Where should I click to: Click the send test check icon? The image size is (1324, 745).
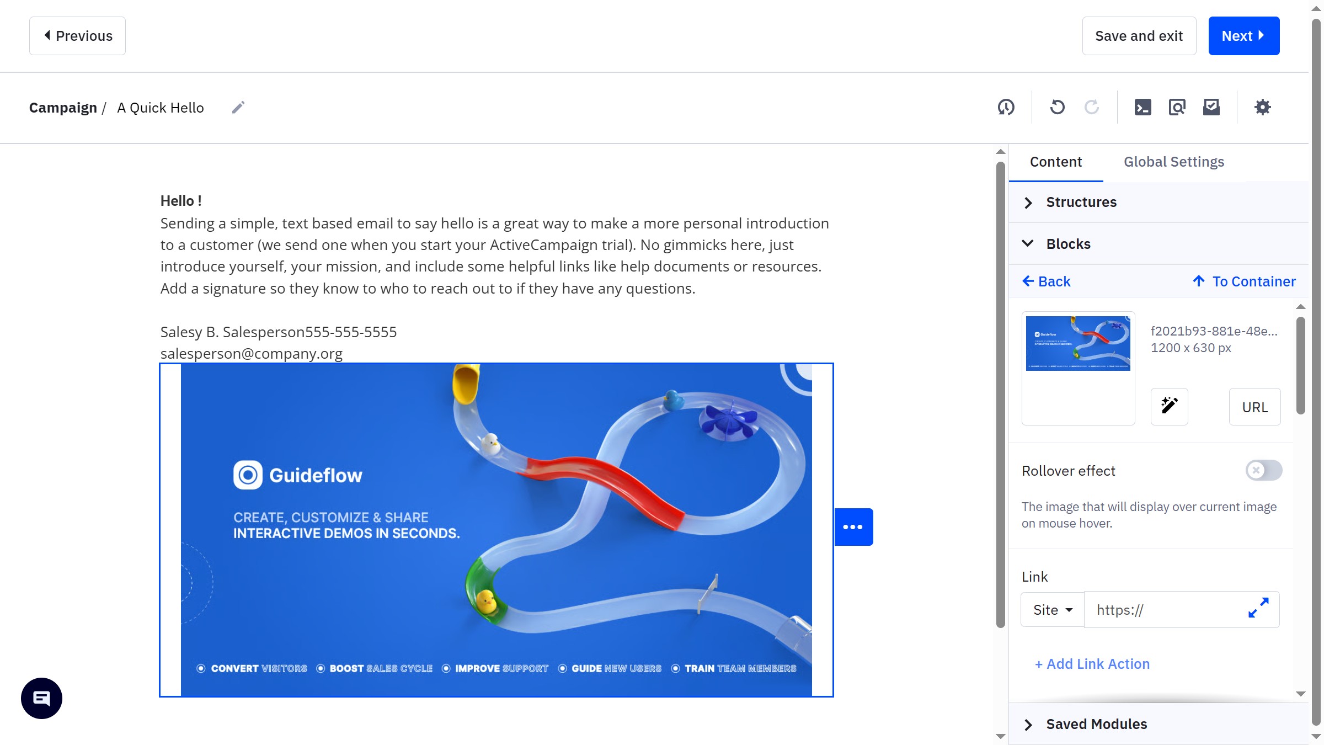1211,107
